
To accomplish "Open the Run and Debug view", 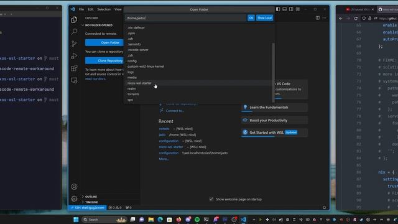I will [74, 56].
